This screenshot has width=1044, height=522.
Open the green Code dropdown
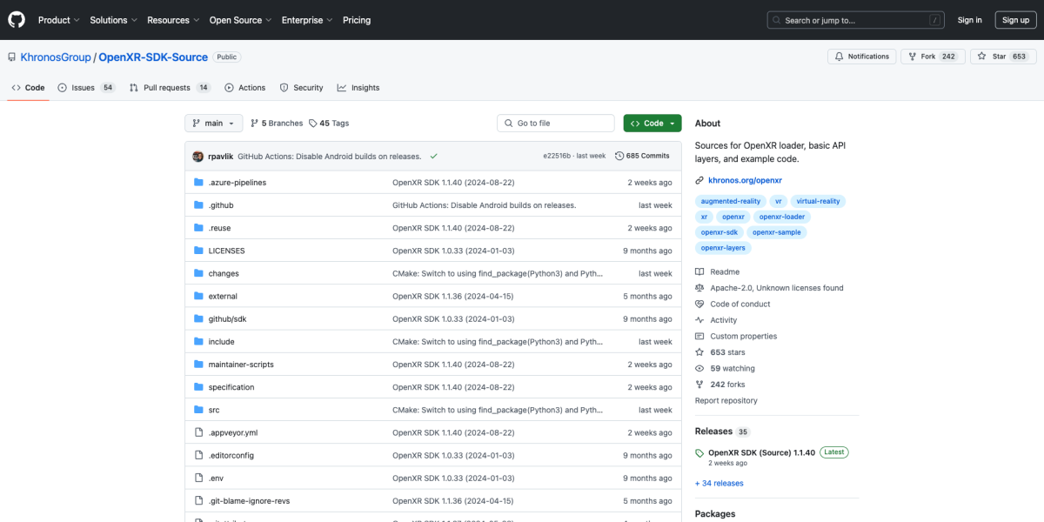(x=652, y=123)
